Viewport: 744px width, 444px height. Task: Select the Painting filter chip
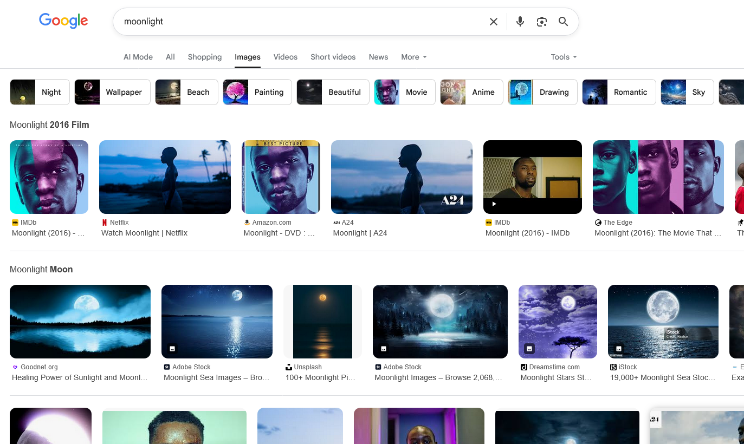click(257, 92)
